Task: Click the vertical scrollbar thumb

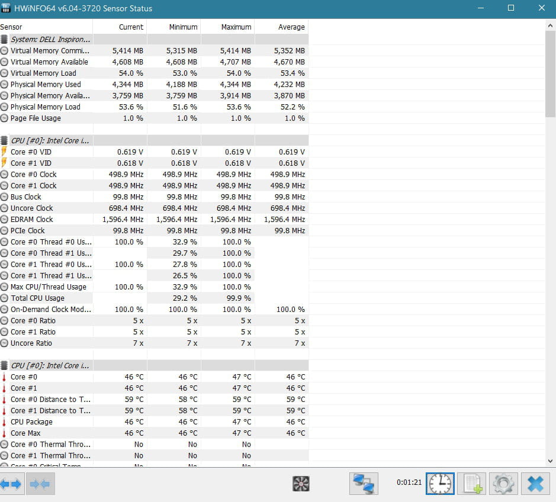Action: 550,74
